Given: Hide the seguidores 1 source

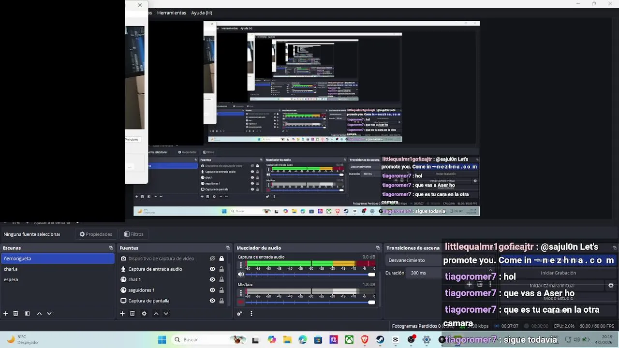Looking at the screenshot, I should pyautogui.click(x=212, y=290).
